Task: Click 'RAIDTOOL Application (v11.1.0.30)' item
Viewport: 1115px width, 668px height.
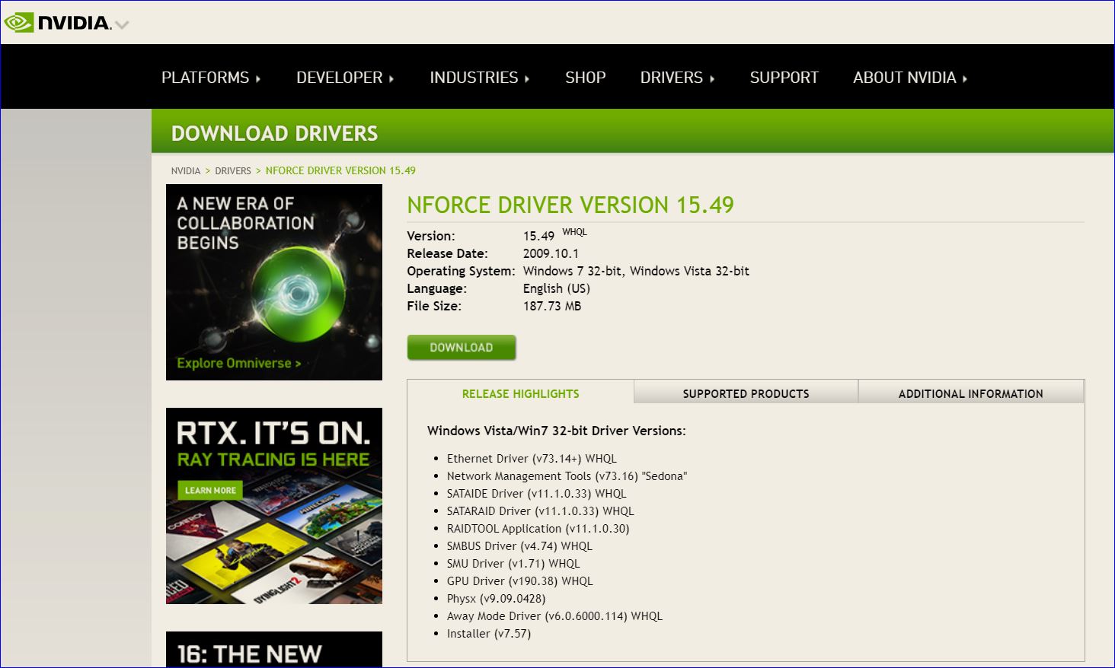Action: [x=538, y=529]
